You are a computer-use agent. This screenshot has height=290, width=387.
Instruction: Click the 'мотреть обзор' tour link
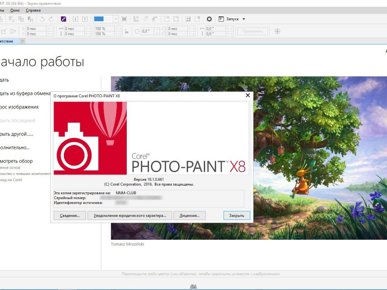tap(16, 161)
